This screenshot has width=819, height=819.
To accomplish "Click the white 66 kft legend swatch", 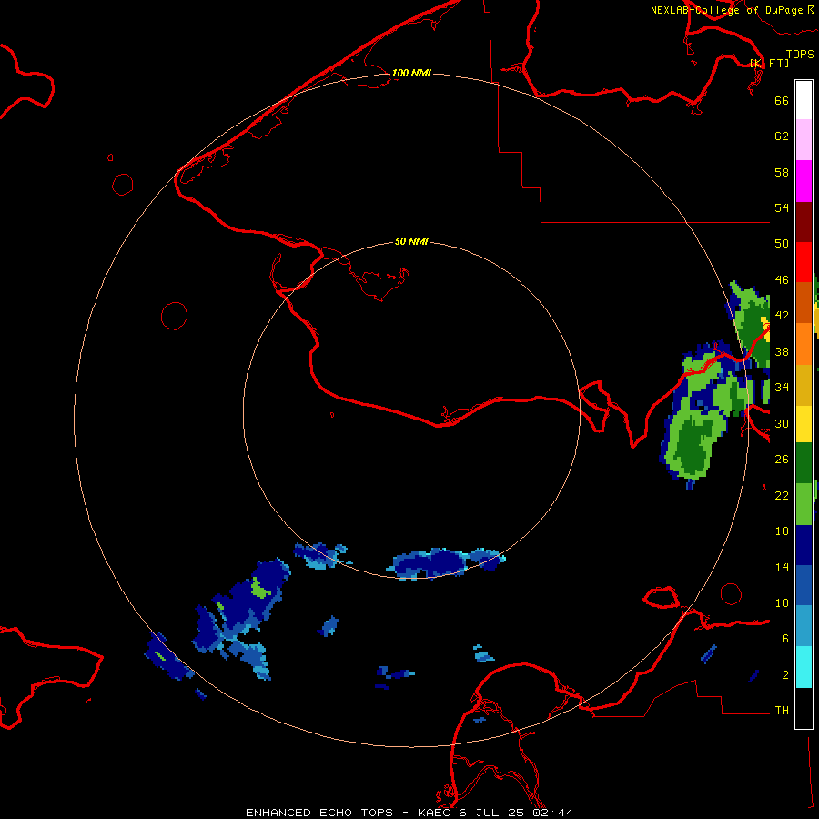I will click(x=804, y=100).
